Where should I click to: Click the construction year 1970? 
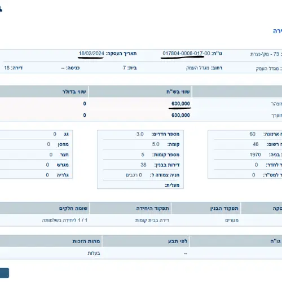(255, 155)
